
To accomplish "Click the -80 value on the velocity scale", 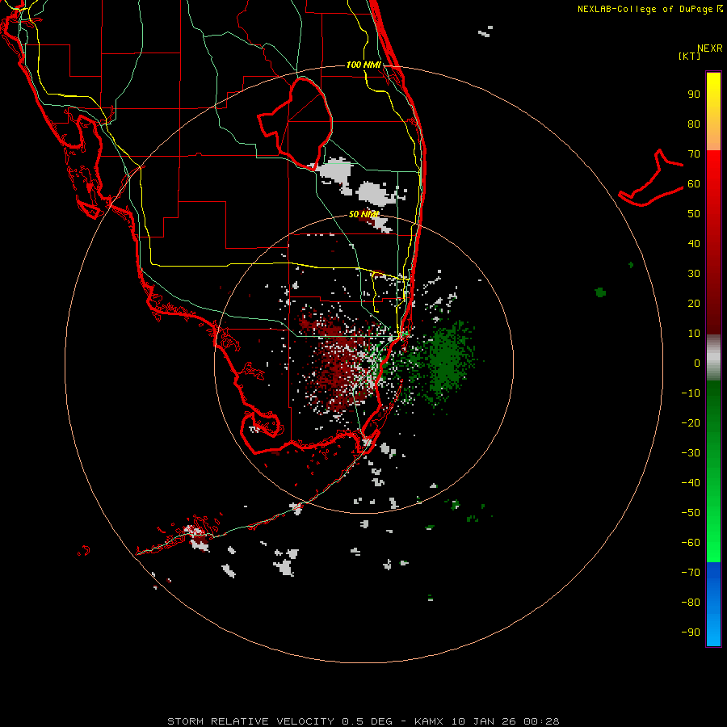I will tap(691, 603).
